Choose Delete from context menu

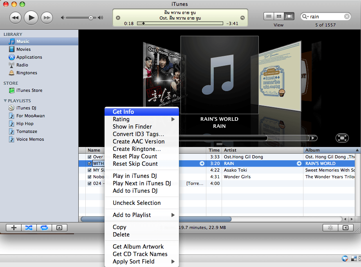pos(142,235)
